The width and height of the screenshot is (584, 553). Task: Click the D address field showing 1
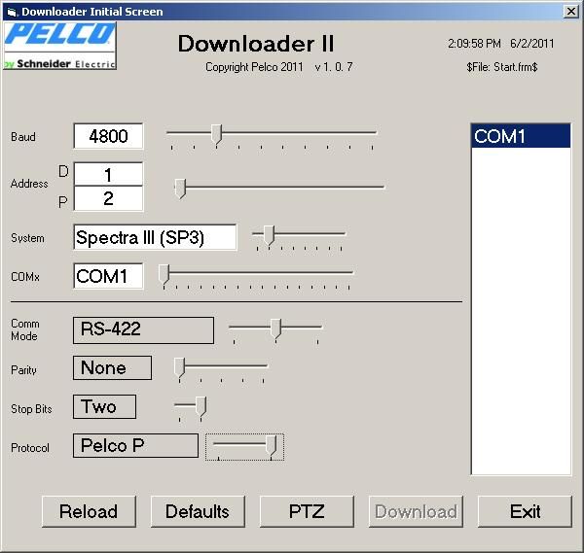tap(108, 174)
